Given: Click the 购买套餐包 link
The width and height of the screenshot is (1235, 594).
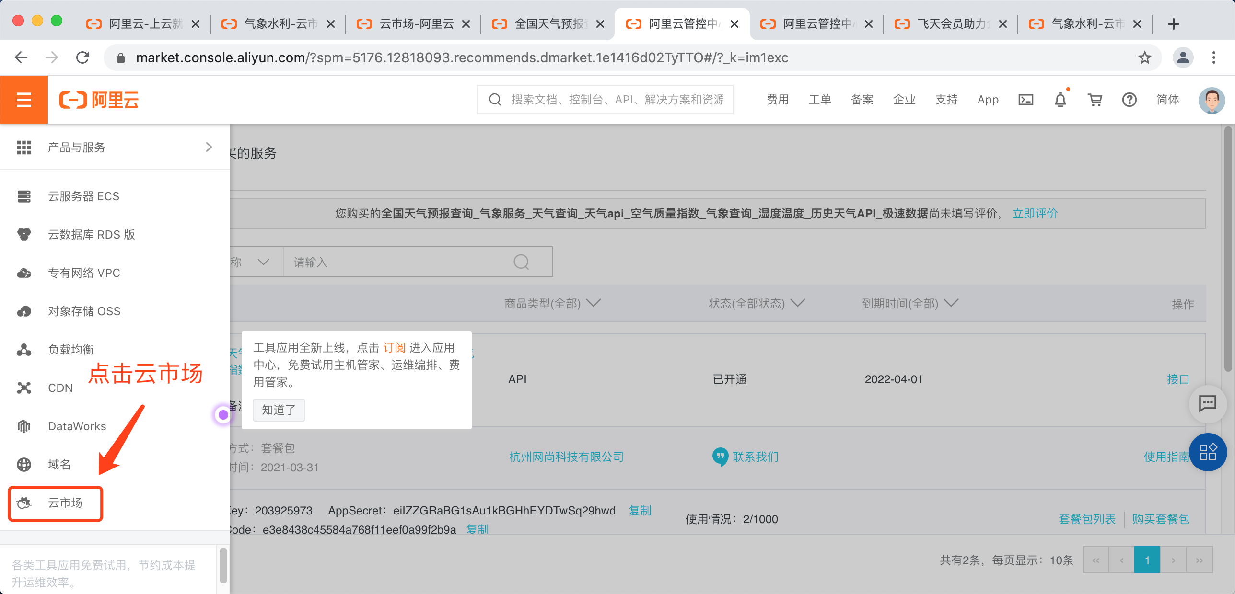Looking at the screenshot, I should pyautogui.click(x=1160, y=519).
